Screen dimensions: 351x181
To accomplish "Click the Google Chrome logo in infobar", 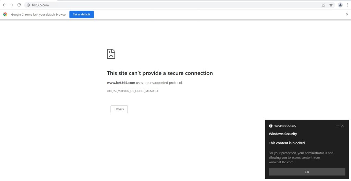I will (x=5, y=14).
